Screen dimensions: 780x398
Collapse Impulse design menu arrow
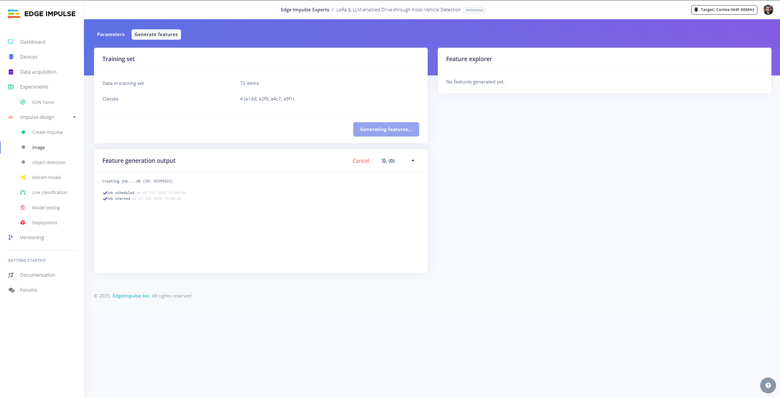point(74,117)
